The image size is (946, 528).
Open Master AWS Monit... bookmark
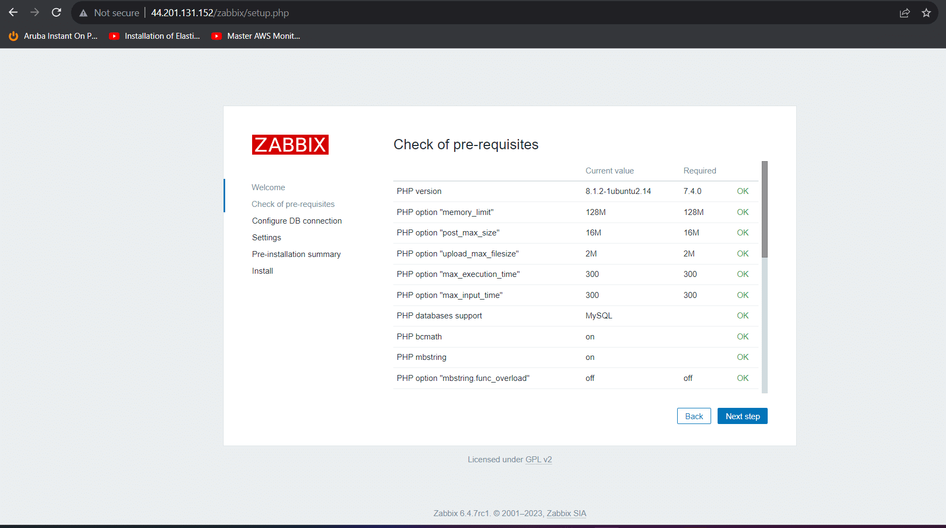point(256,36)
